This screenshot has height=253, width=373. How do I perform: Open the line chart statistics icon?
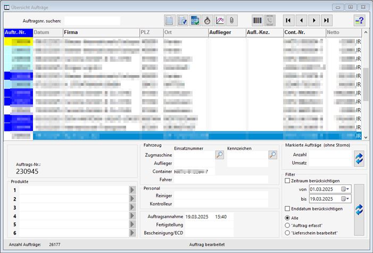219,20
